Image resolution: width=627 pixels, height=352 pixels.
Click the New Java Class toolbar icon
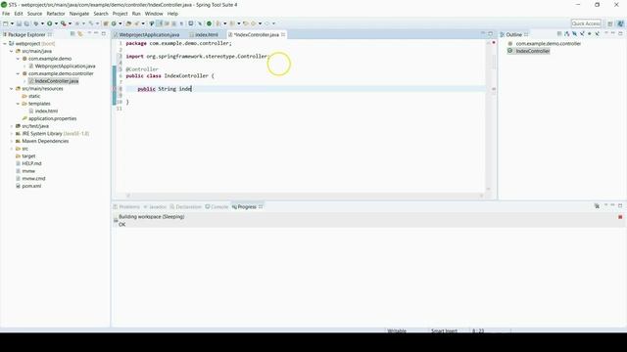click(114, 23)
